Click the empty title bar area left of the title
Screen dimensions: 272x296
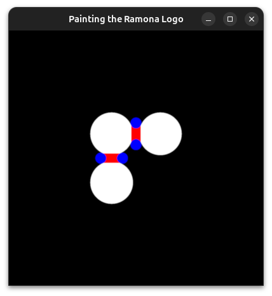pos(38,19)
